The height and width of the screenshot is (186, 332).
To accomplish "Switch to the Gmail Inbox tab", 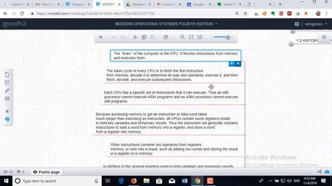I will [47, 4].
